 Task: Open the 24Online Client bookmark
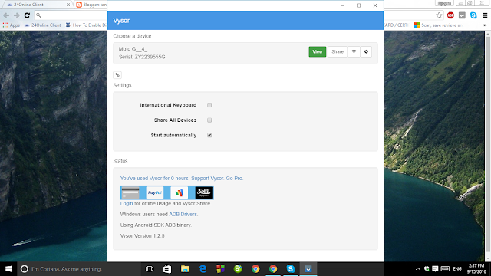click(43, 25)
